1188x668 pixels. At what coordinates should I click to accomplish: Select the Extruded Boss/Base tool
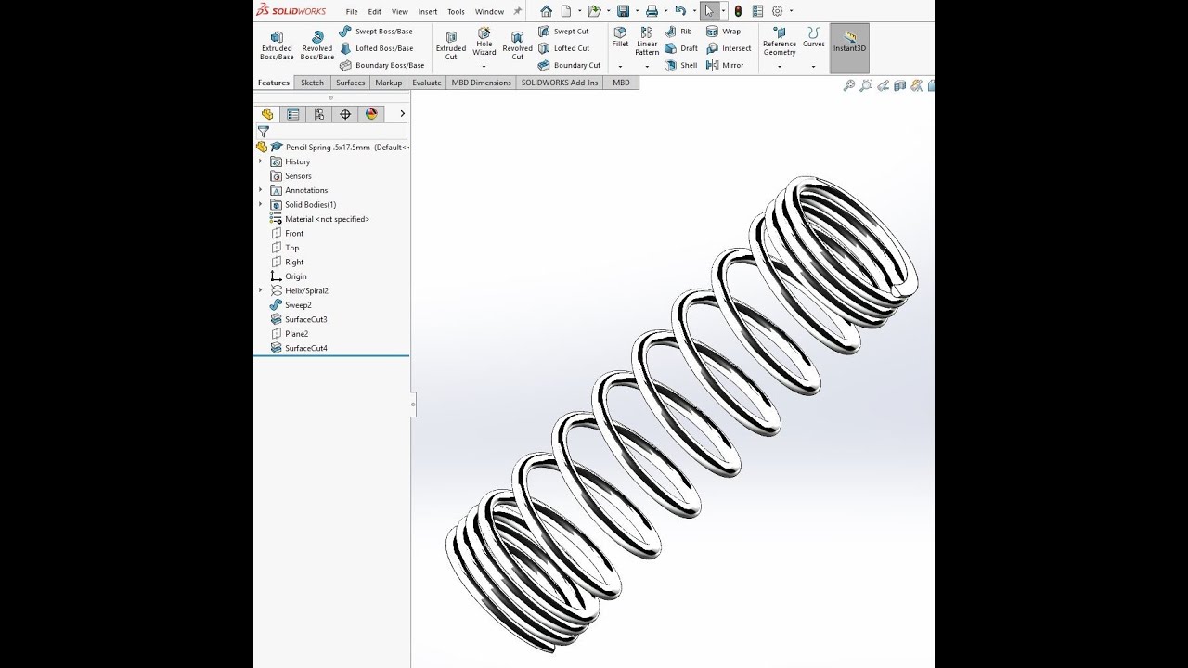click(277, 45)
